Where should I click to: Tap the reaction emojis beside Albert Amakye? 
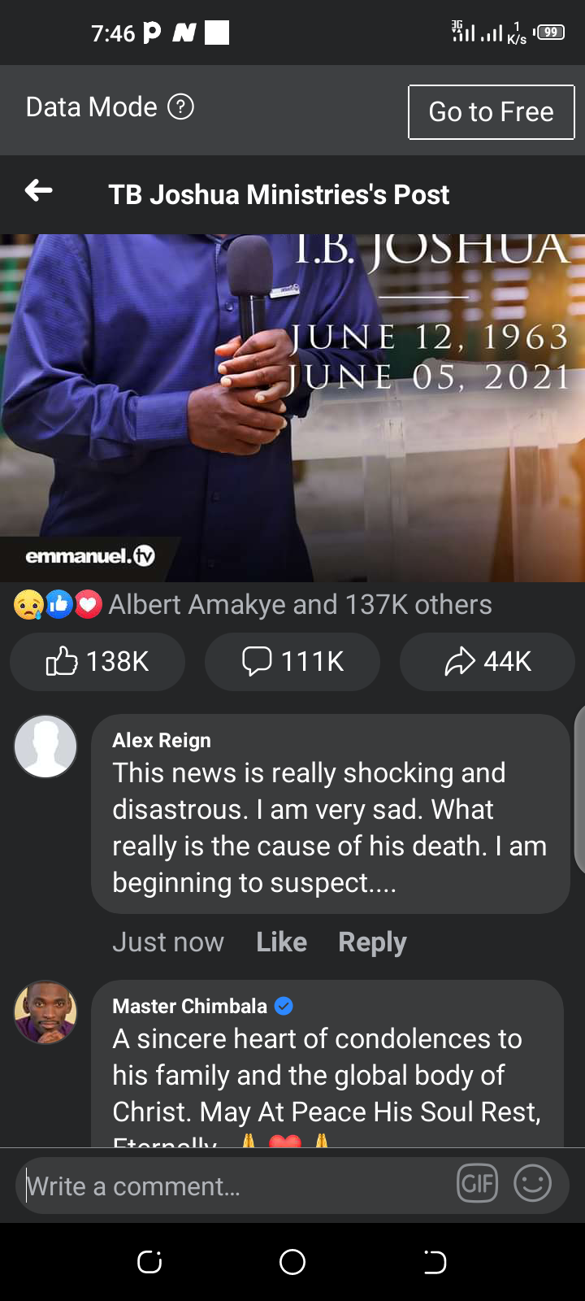point(58,604)
